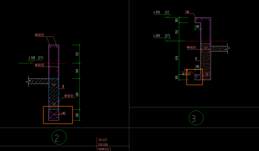Click the circled section number 3
259x151 pixels.
click(x=196, y=118)
